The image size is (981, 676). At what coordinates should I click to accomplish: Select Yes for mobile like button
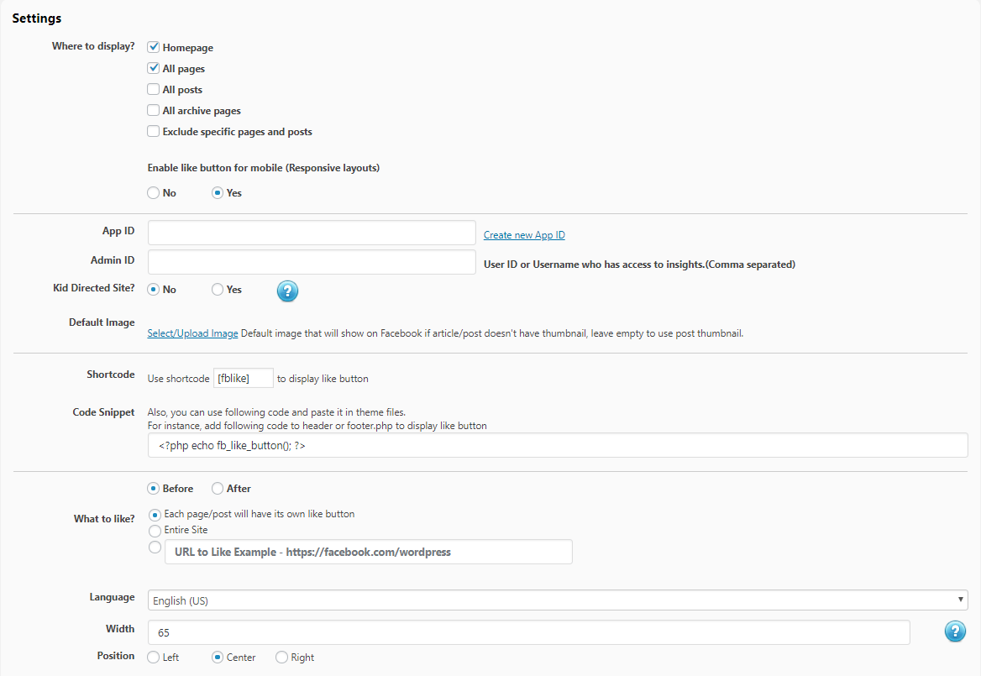(x=217, y=192)
